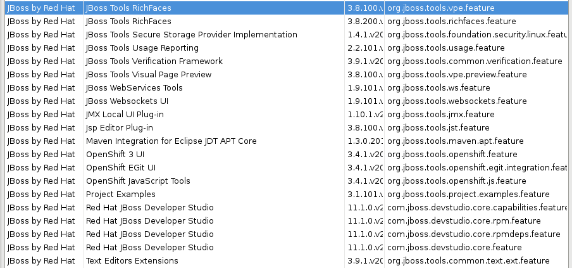Select the com.jboss.devstudio.core.feature ID cell
572x268 pixels.
454,248
